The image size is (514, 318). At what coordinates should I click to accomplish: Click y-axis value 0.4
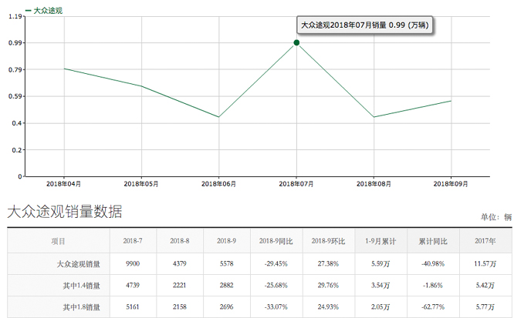pos(17,123)
